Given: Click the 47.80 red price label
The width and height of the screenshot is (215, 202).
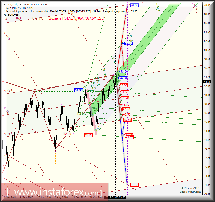Looking at the screenshot, I should [x=126, y=109].
